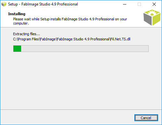The width and height of the screenshot is (162, 125).
Task: Click the Fil.Net.TS.dll filename in the path
Action: coord(120,39)
